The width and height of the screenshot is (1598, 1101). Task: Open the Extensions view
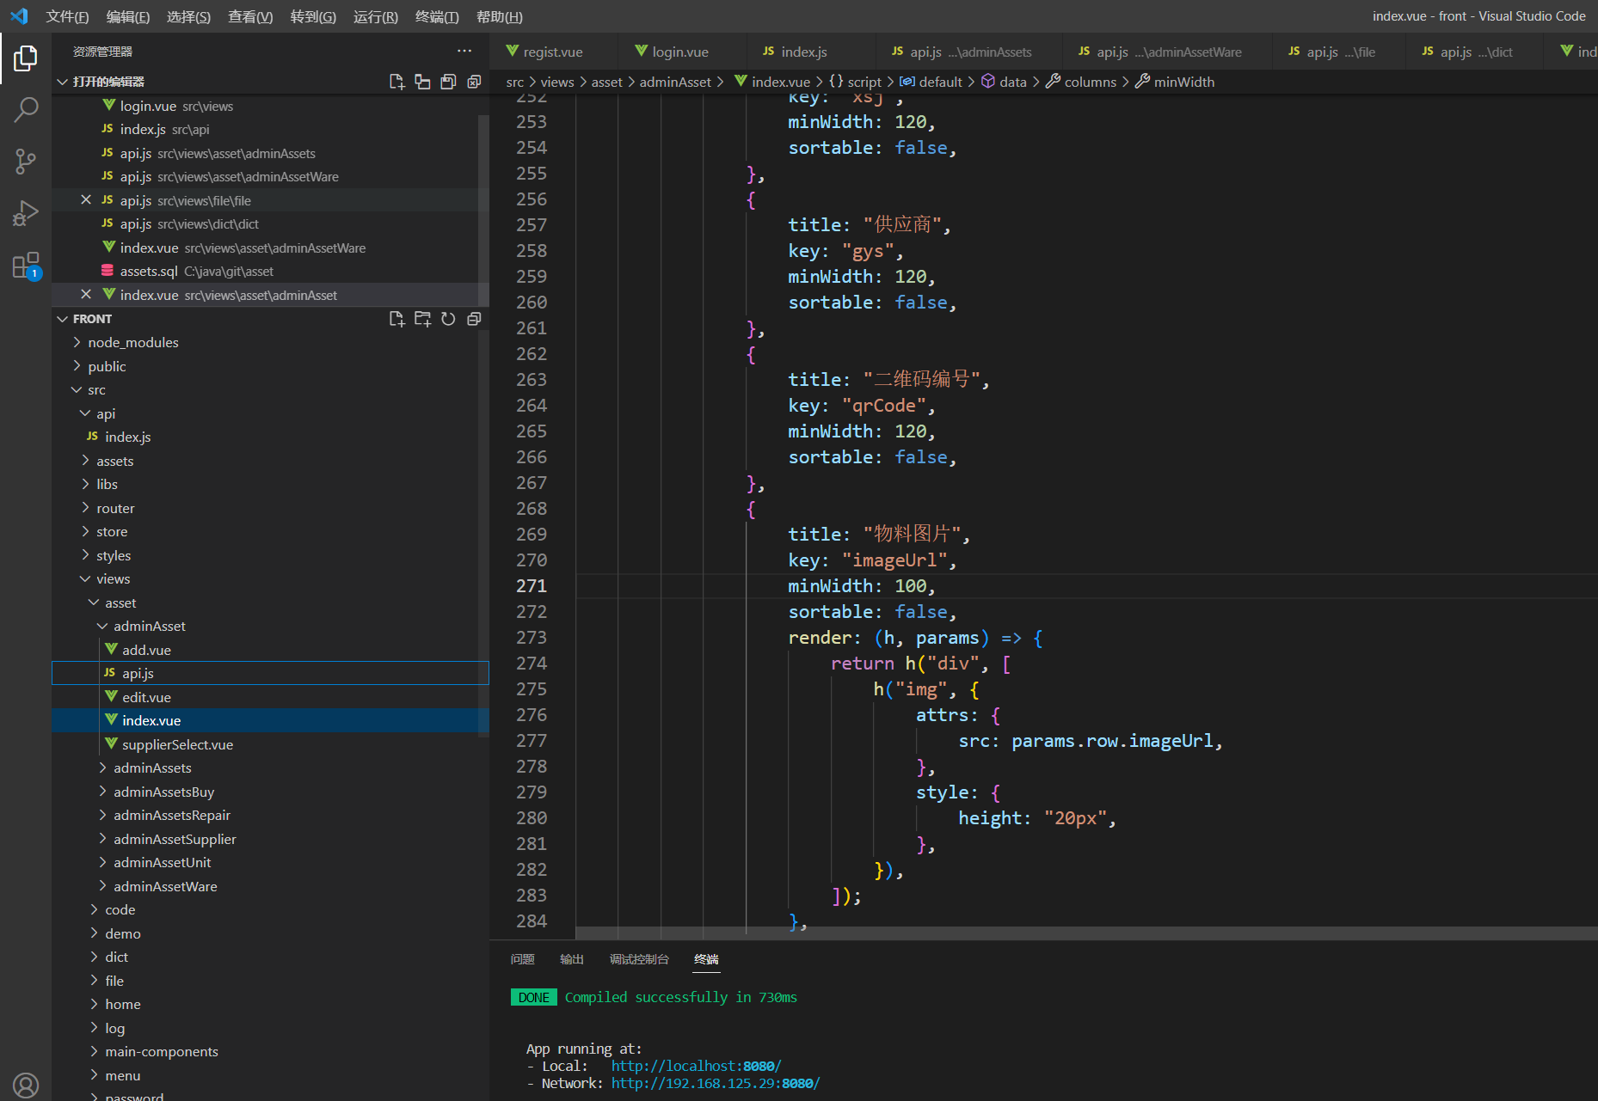point(26,266)
